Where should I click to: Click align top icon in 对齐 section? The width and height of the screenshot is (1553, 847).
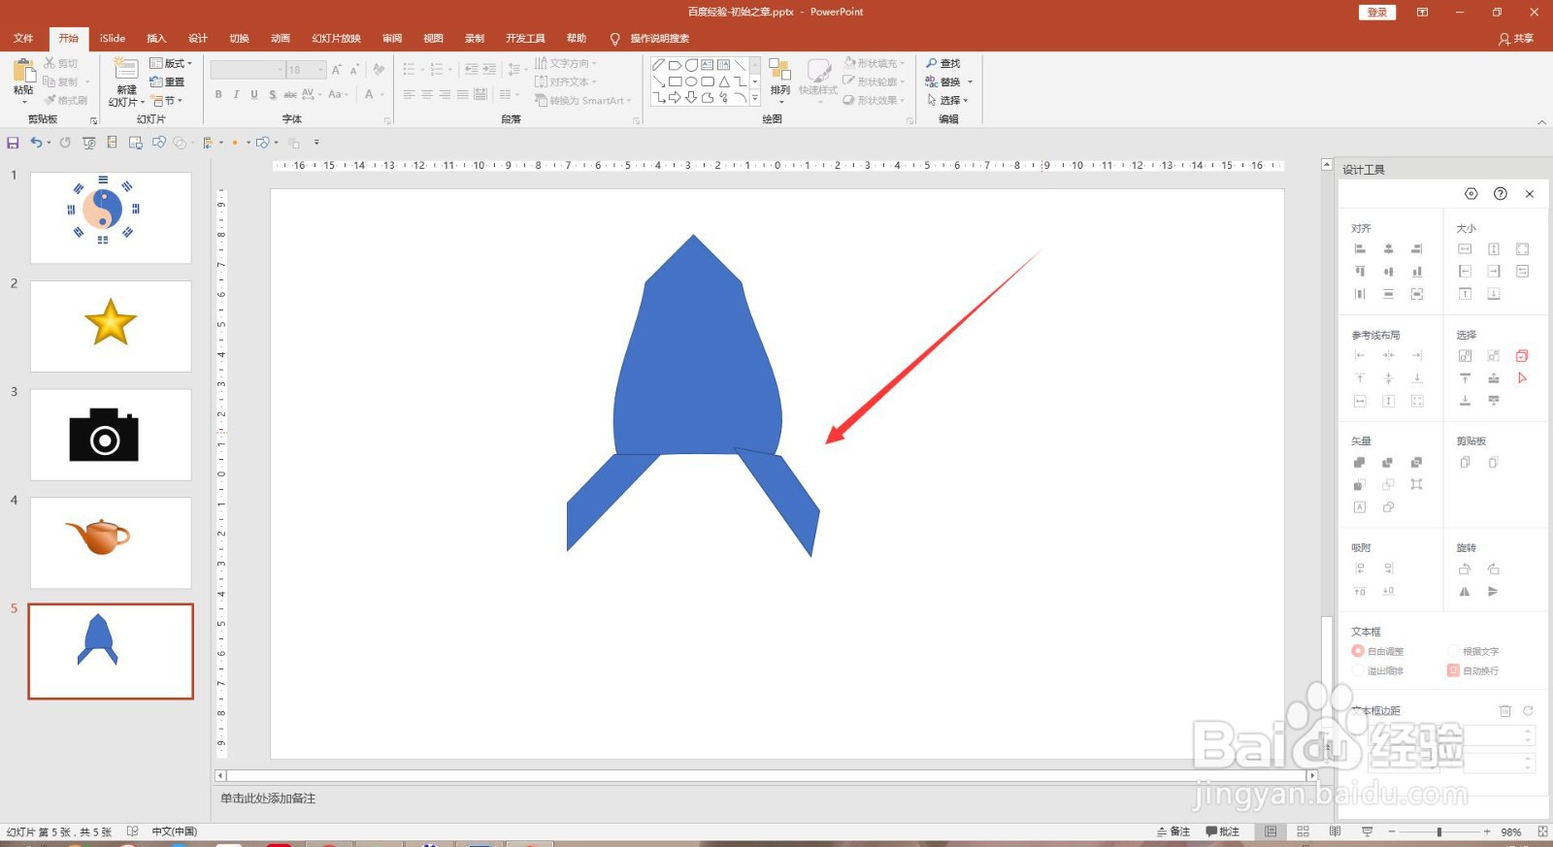tap(1360, 272)
